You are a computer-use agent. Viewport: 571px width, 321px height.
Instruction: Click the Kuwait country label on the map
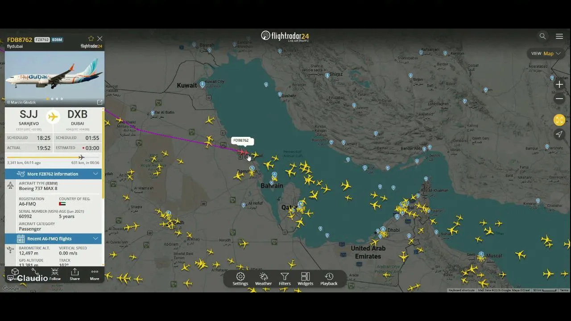click(x=186, y=86)
